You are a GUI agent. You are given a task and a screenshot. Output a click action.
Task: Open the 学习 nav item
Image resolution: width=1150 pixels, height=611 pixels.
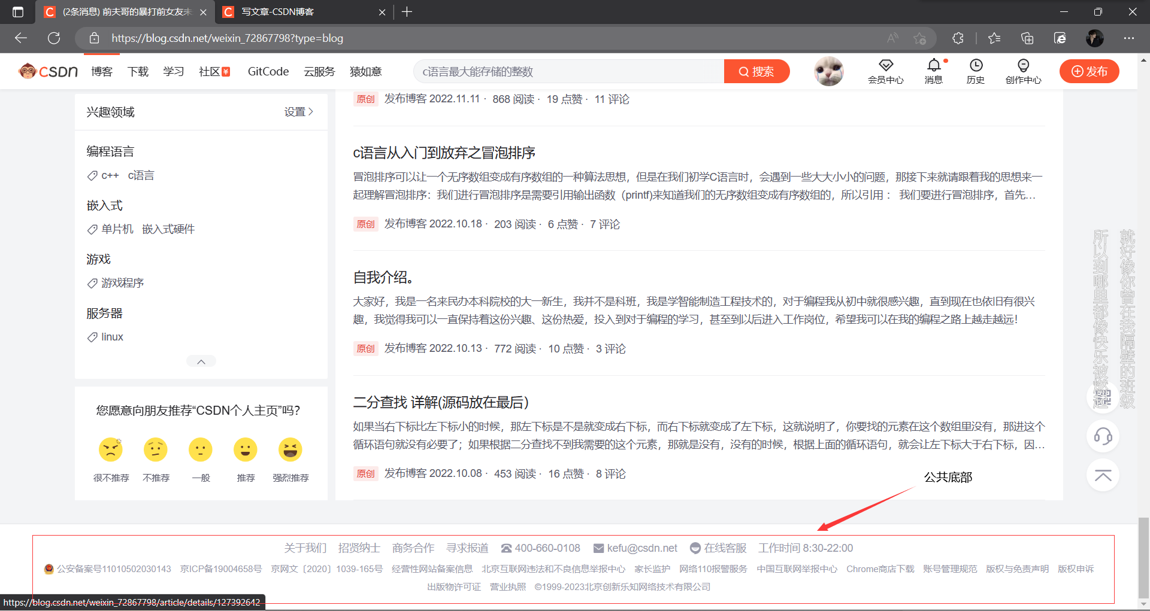[x=174, y=72]
